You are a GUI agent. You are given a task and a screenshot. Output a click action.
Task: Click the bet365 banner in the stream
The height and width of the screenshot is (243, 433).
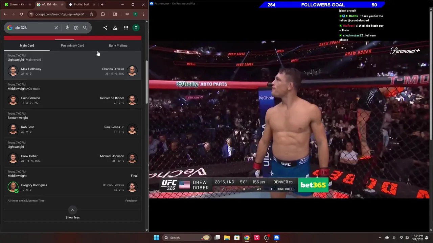click(313, 185)
